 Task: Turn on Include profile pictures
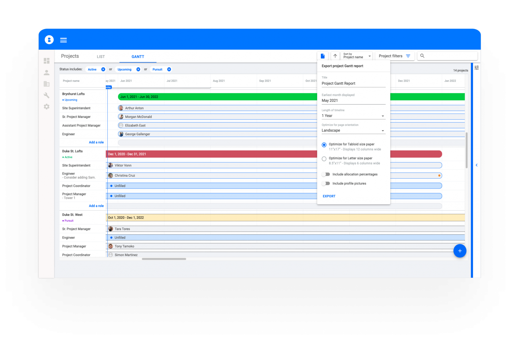(326, 183)
